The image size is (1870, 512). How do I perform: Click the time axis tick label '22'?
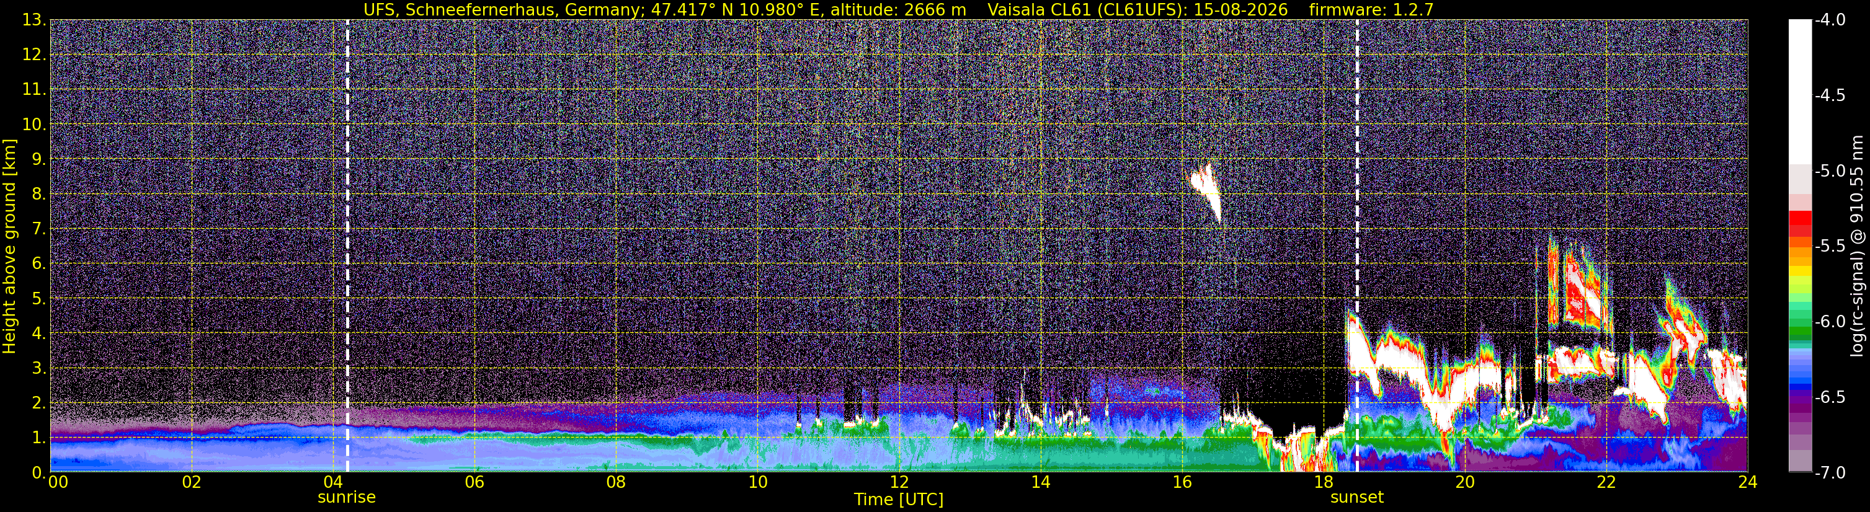(1606, 482)
